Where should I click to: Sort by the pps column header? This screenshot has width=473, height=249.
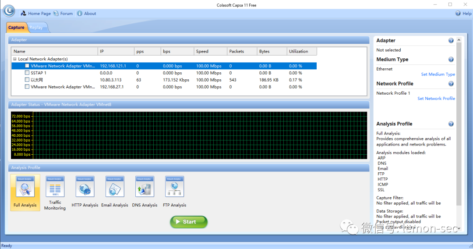(x=148, y=51)
